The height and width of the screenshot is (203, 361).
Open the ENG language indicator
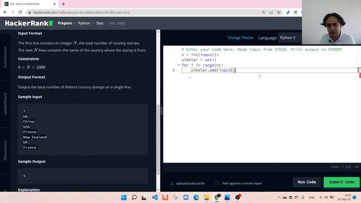pos(312,197)
